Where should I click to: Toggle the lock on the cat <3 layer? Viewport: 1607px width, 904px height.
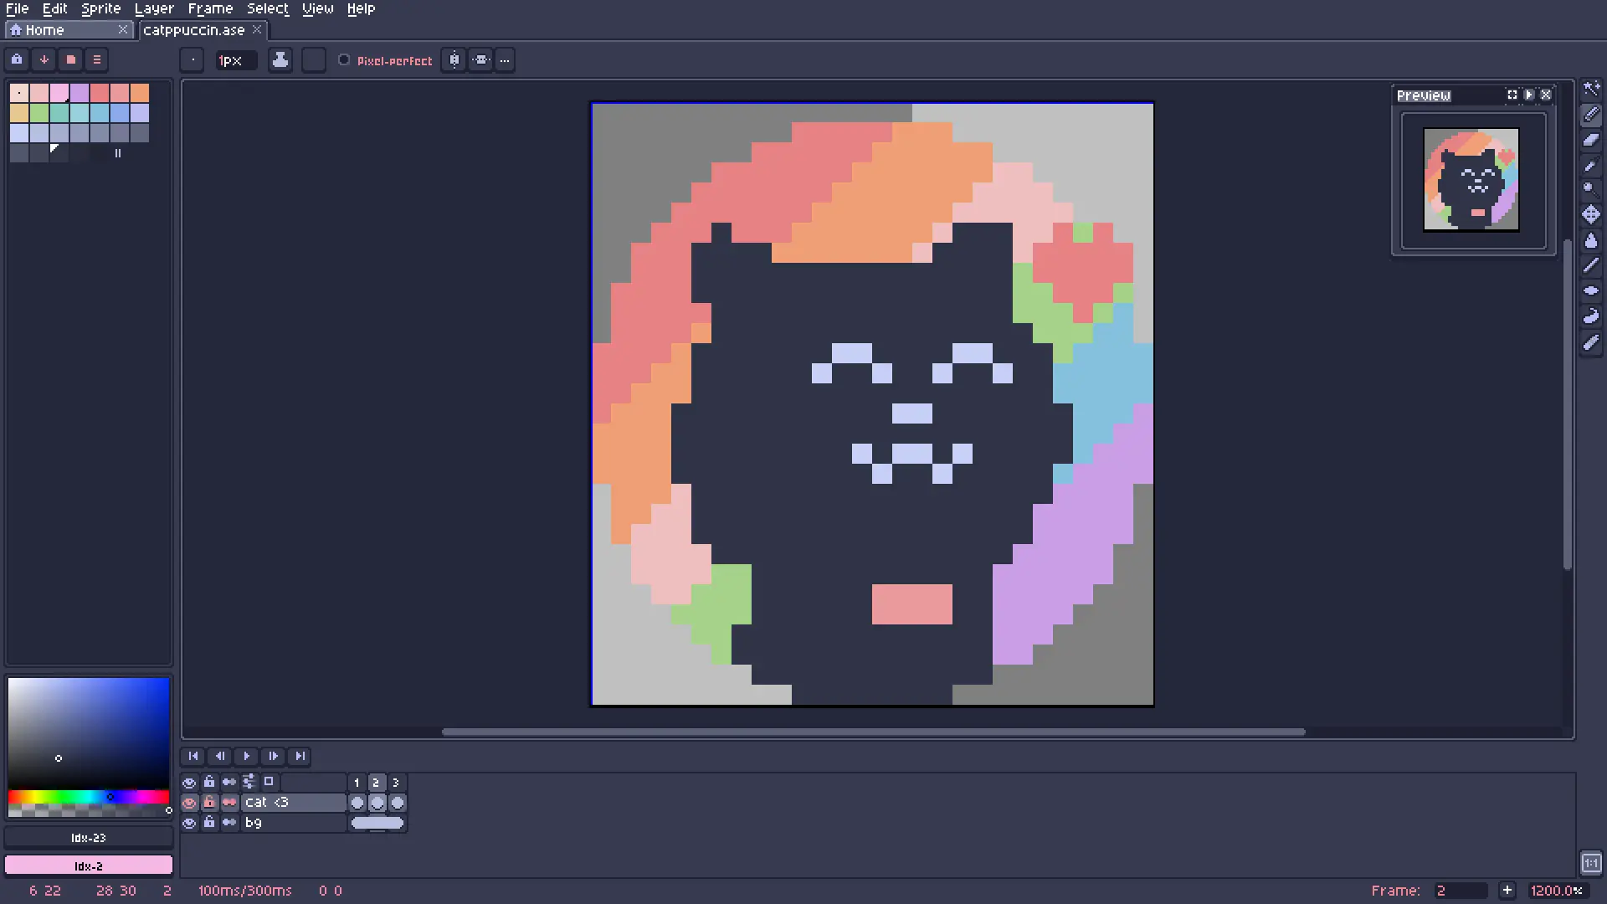pyautogui.click(x=209, y=803)
